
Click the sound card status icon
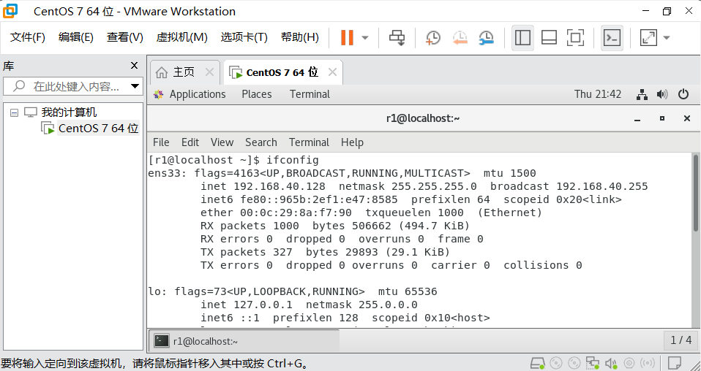pos(611,363)
